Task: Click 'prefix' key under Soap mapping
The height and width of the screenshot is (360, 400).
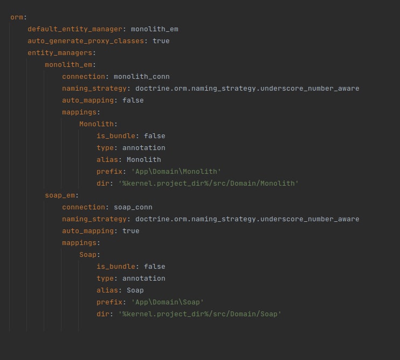Action: pyautogui.click(x=109, y=302)
